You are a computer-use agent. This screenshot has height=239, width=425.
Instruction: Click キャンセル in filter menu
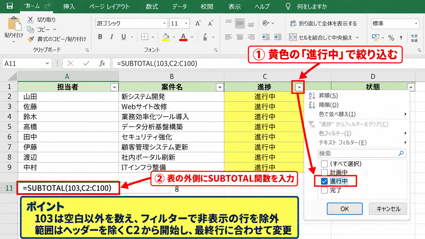pyautogui.click(x=388, y=209)
